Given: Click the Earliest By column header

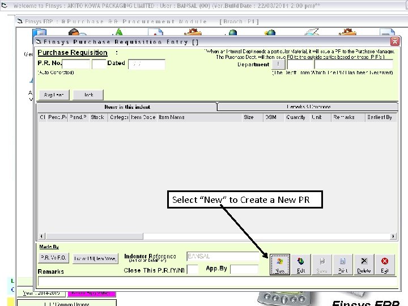Looking at the screenshot, I should (381, 117).
